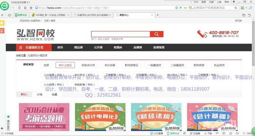Open the yellow star favorites sidebar icon

click(x=2, y=23)
